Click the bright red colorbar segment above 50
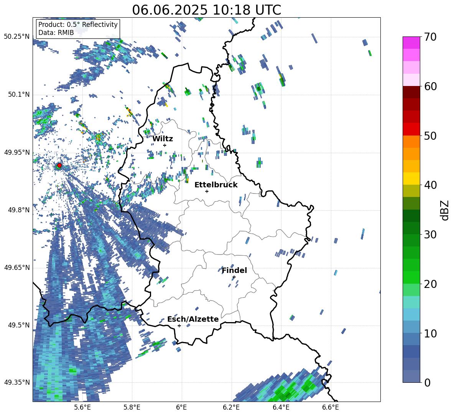This screenshot has width=454, height=415. pyautogui.click(x=411, y=129)
